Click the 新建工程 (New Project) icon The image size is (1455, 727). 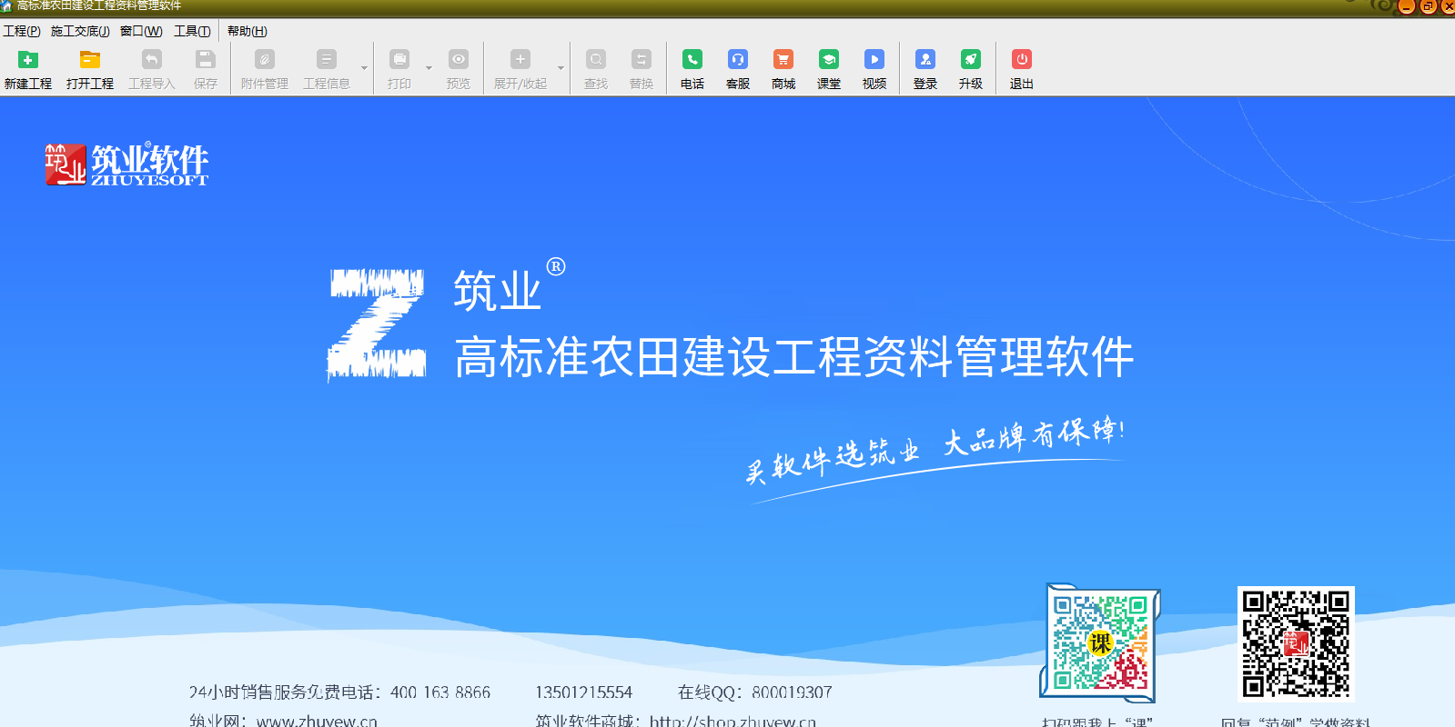tap(28, 60)
